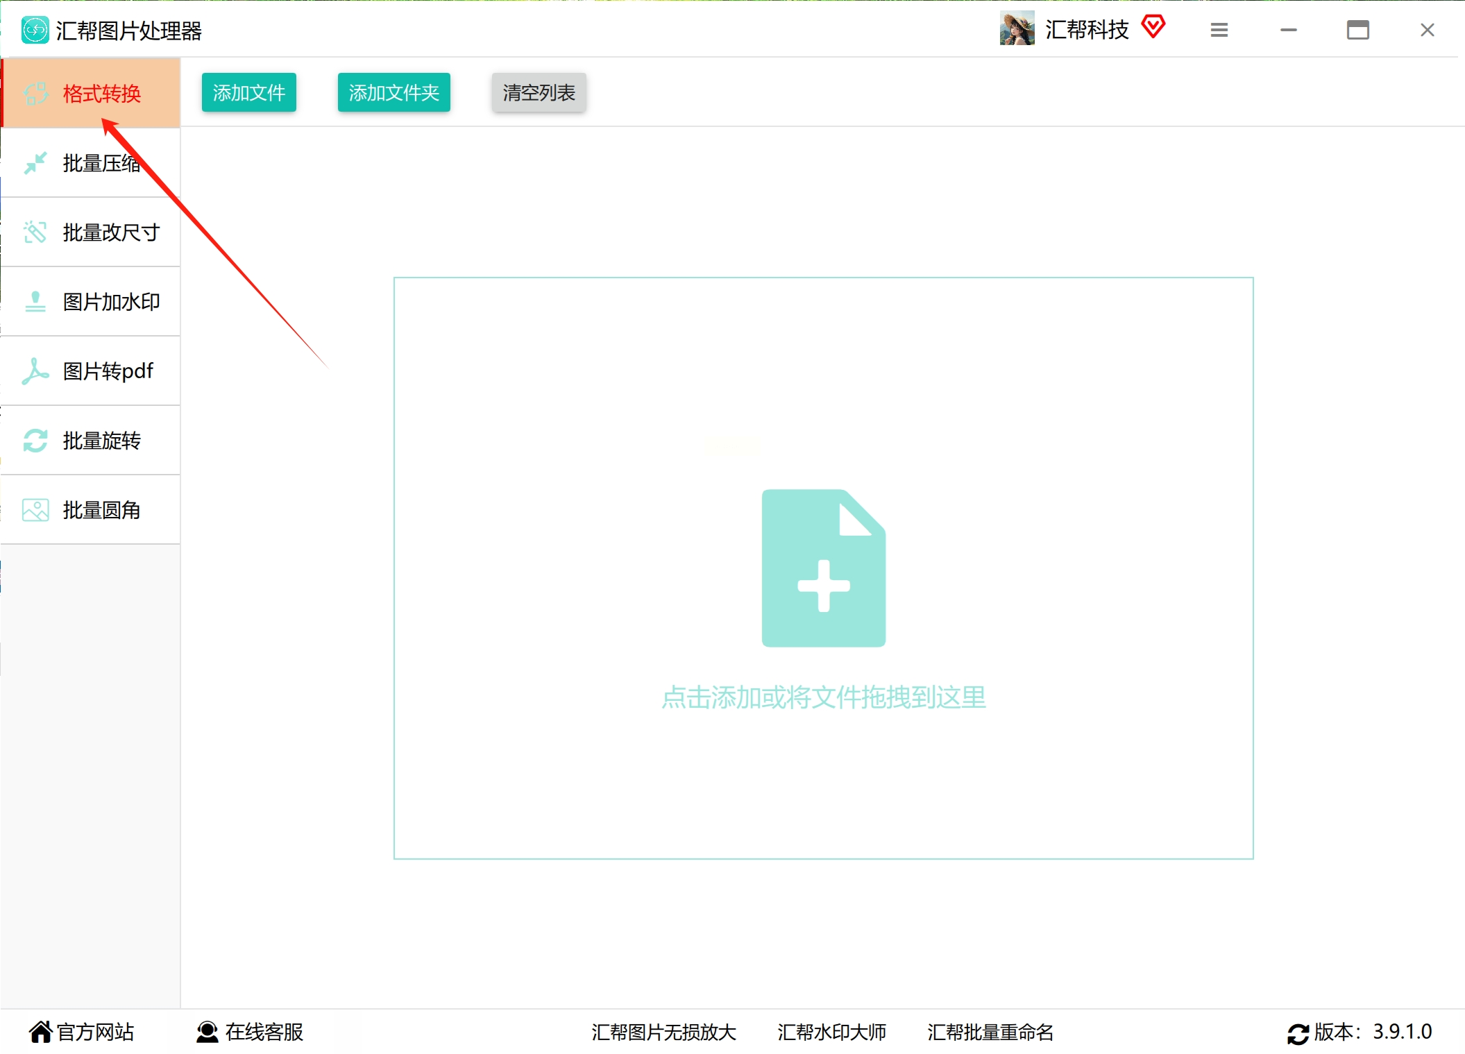
Task: Open 汇帮水印大师 product link
Action: (x=831, y=1032)
